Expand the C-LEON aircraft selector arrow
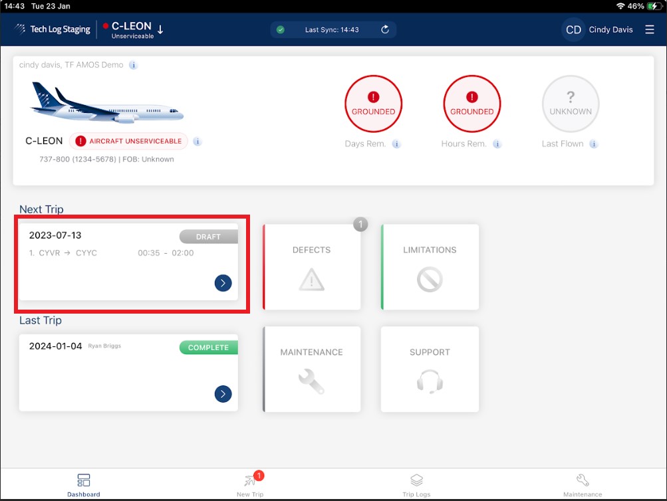 point(160,29)
